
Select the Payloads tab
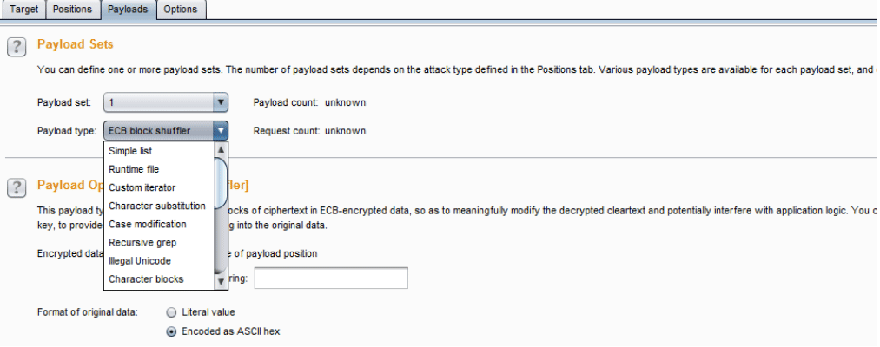128,10
